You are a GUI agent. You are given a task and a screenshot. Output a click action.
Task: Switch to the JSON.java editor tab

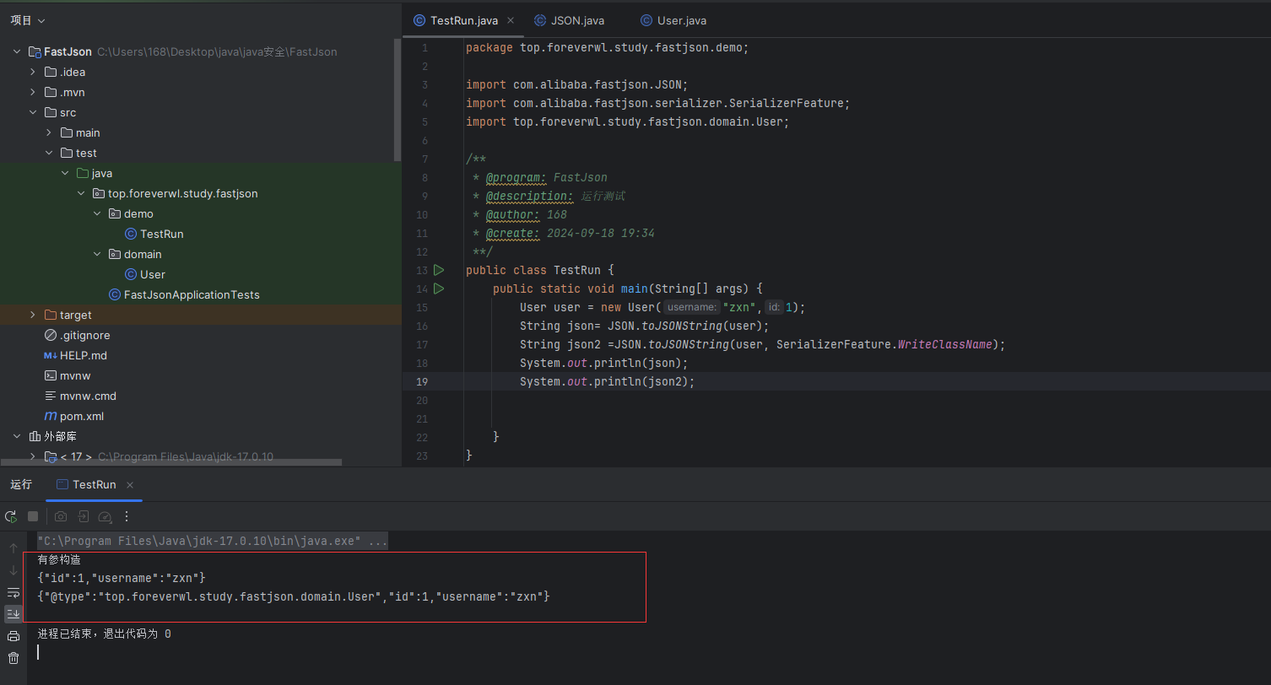[570, 20]
